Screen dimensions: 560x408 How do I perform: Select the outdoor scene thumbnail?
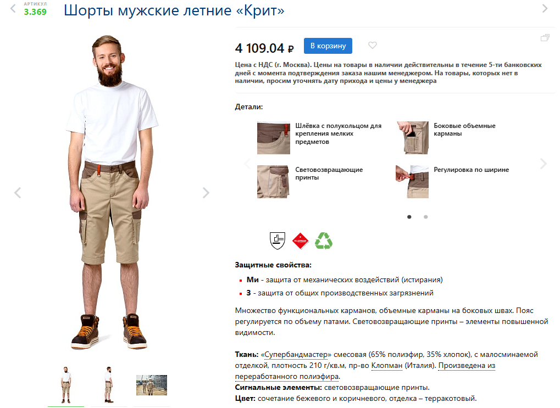(x=152, y=385)
